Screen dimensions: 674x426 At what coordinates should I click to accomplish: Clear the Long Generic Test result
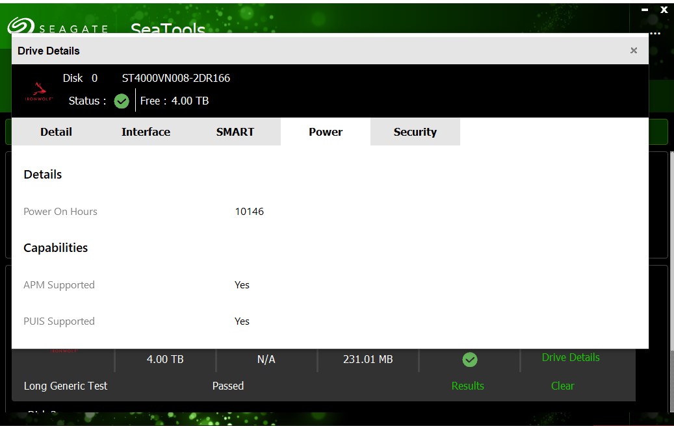point(562,385)
